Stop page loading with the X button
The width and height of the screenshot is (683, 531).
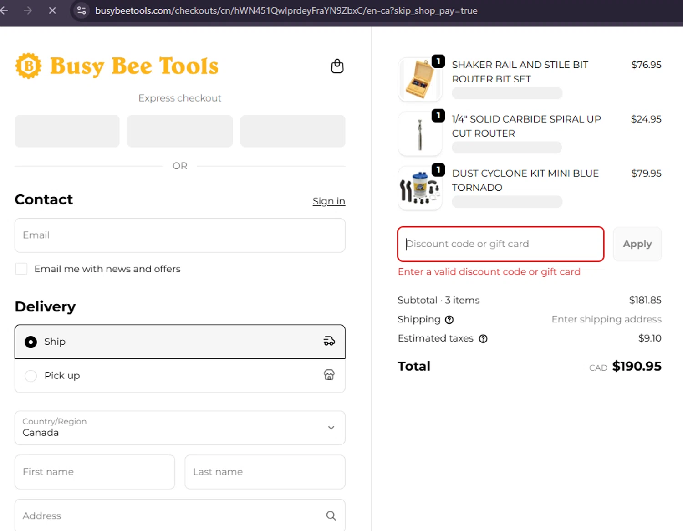[52, 10]
